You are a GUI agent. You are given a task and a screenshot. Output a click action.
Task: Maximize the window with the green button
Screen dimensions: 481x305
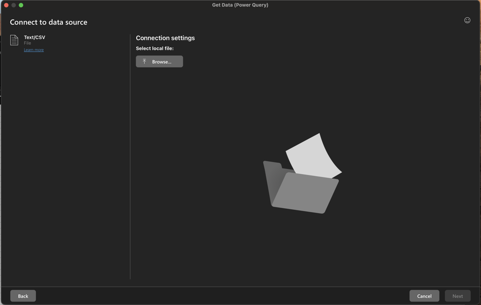click(21, 5)
